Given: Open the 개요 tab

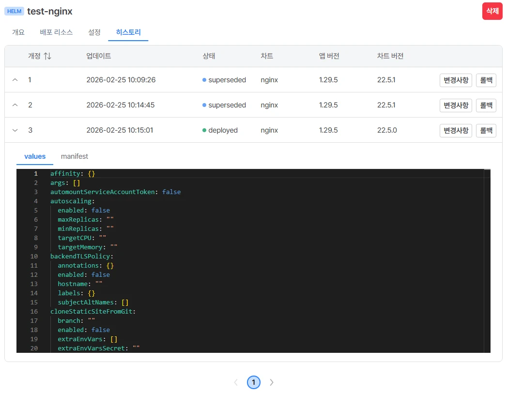Looking at the screenshot, I should 18,32.
